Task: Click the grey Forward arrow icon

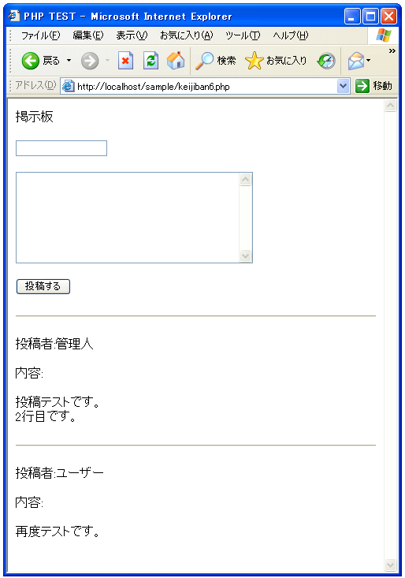Action: 90,61
